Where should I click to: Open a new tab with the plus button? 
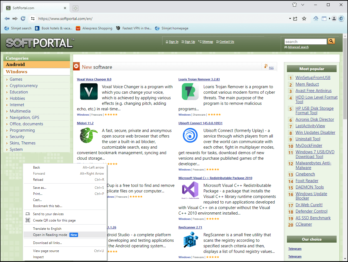pyautogui.click(x=76, y=8)
